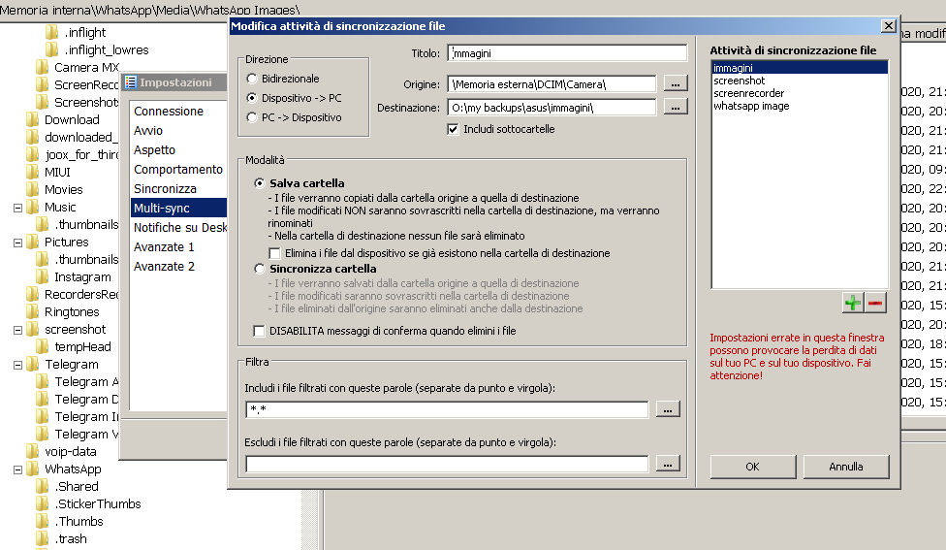Select the joox_for_third folder in tree
The width and height of the screenshot is (946, 550).
point(81,154)
